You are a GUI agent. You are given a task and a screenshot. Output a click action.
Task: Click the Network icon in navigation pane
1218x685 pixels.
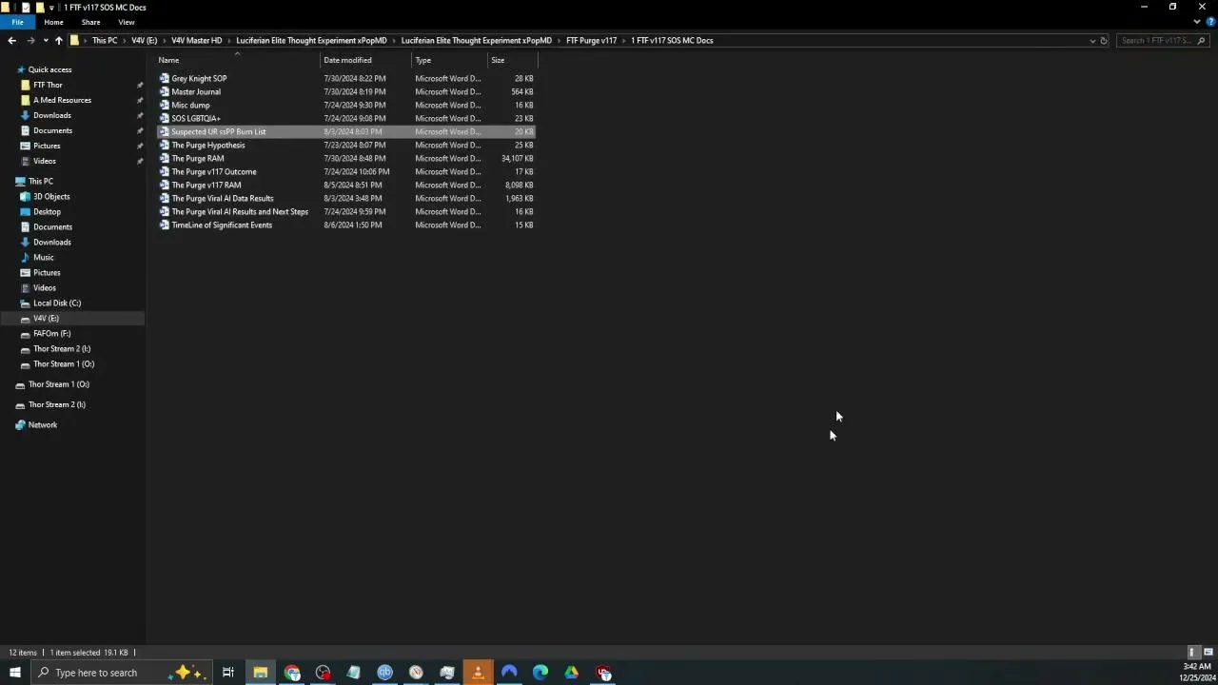pyautogui.click(x=20, y=425)
